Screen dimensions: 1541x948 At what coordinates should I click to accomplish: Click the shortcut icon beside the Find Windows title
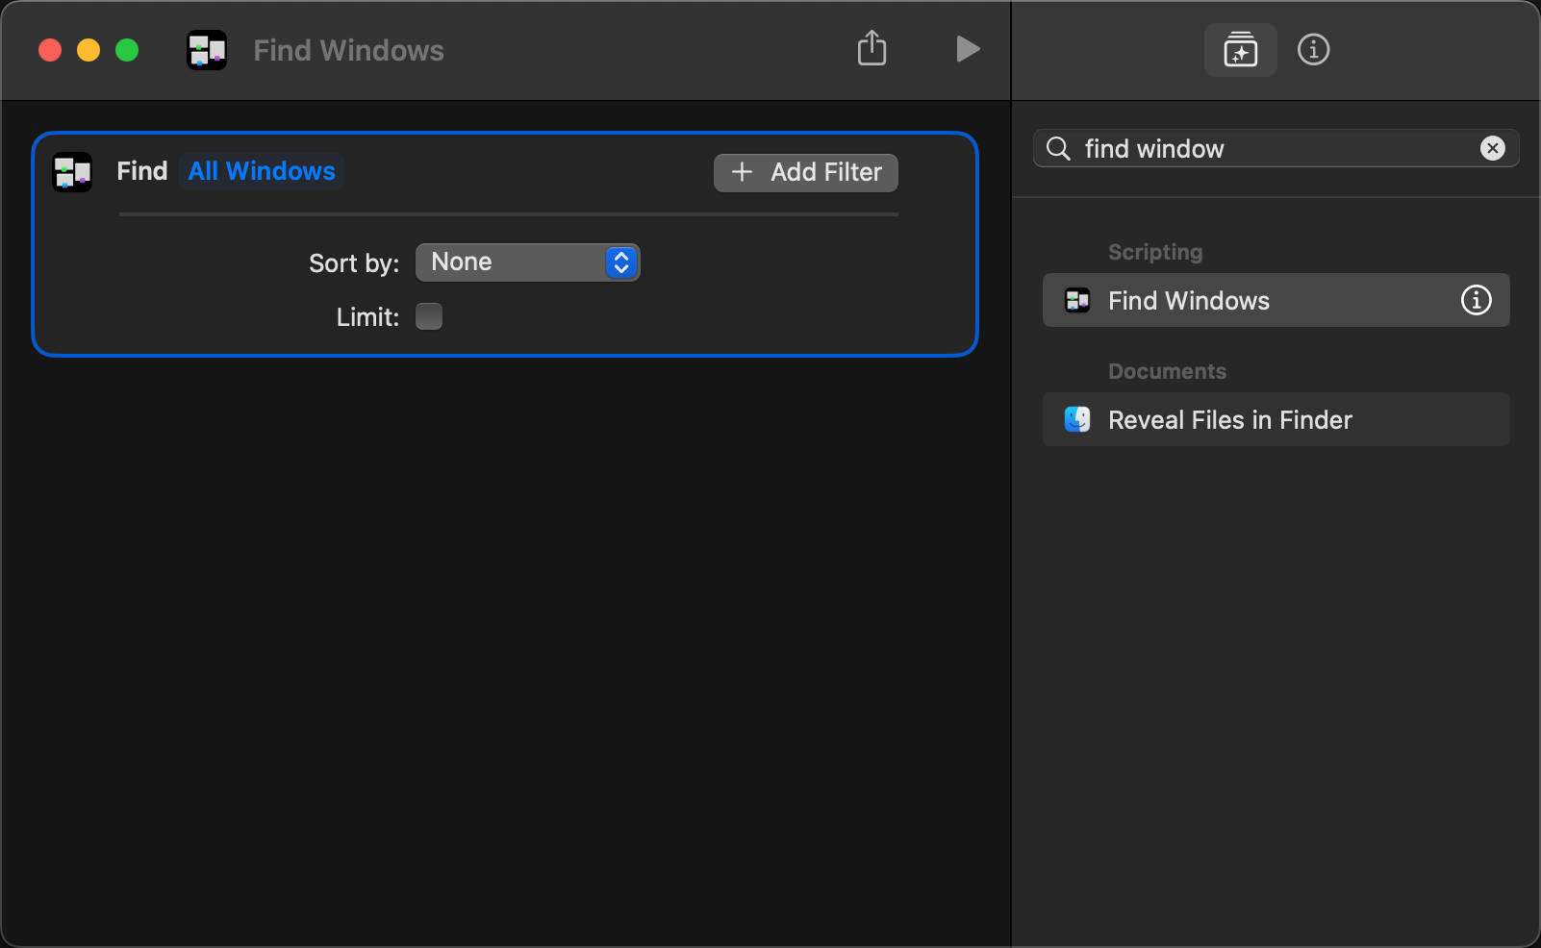[x=207, y=50]
